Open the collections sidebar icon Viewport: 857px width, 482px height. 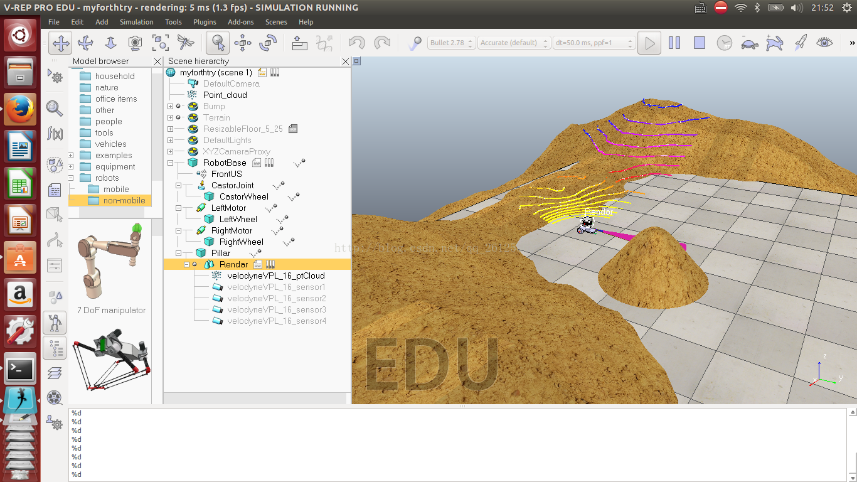click(x=55, y=166)
